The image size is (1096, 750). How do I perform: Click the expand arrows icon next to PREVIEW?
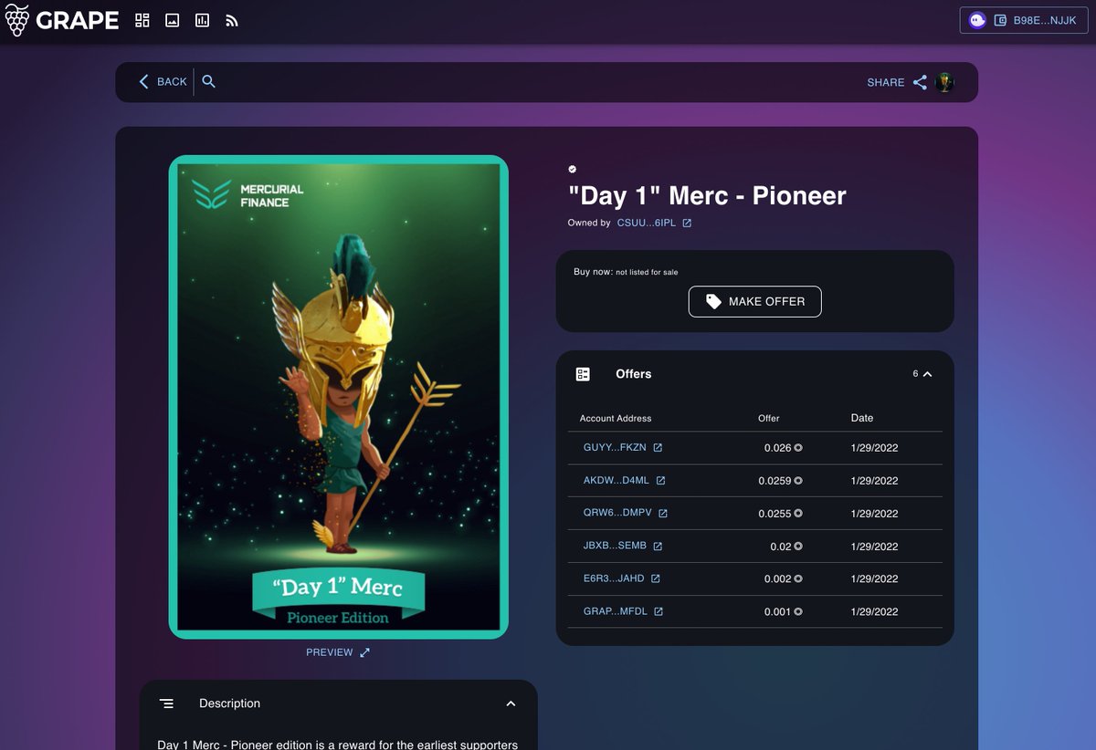point(364,652)
